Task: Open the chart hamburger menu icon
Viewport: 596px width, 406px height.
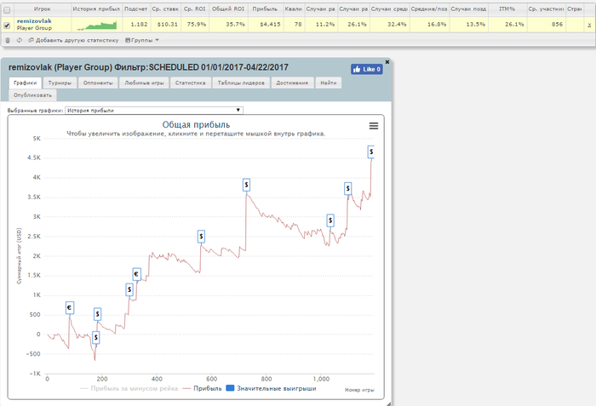Action: pos(374,126)
